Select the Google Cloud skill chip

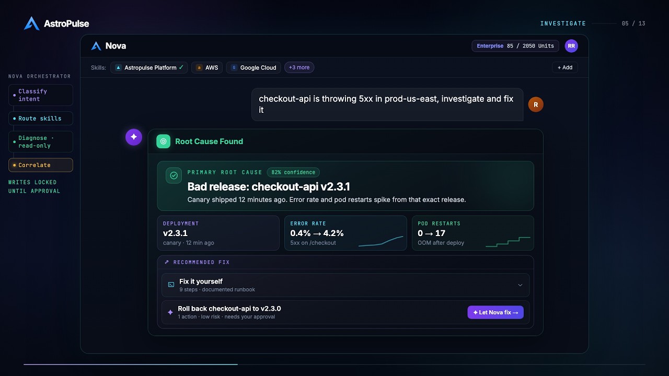click(x=253, y=67)
